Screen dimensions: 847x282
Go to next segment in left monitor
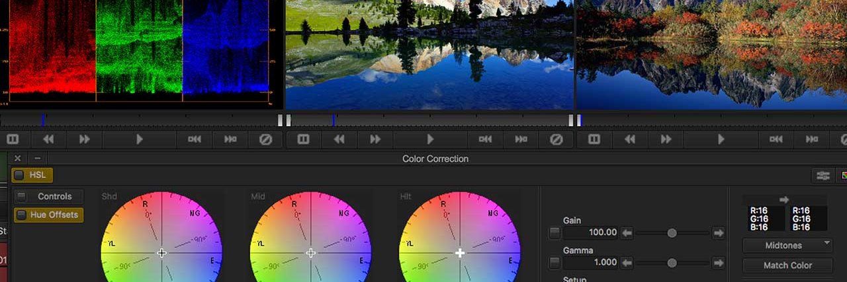click(230, 139)
